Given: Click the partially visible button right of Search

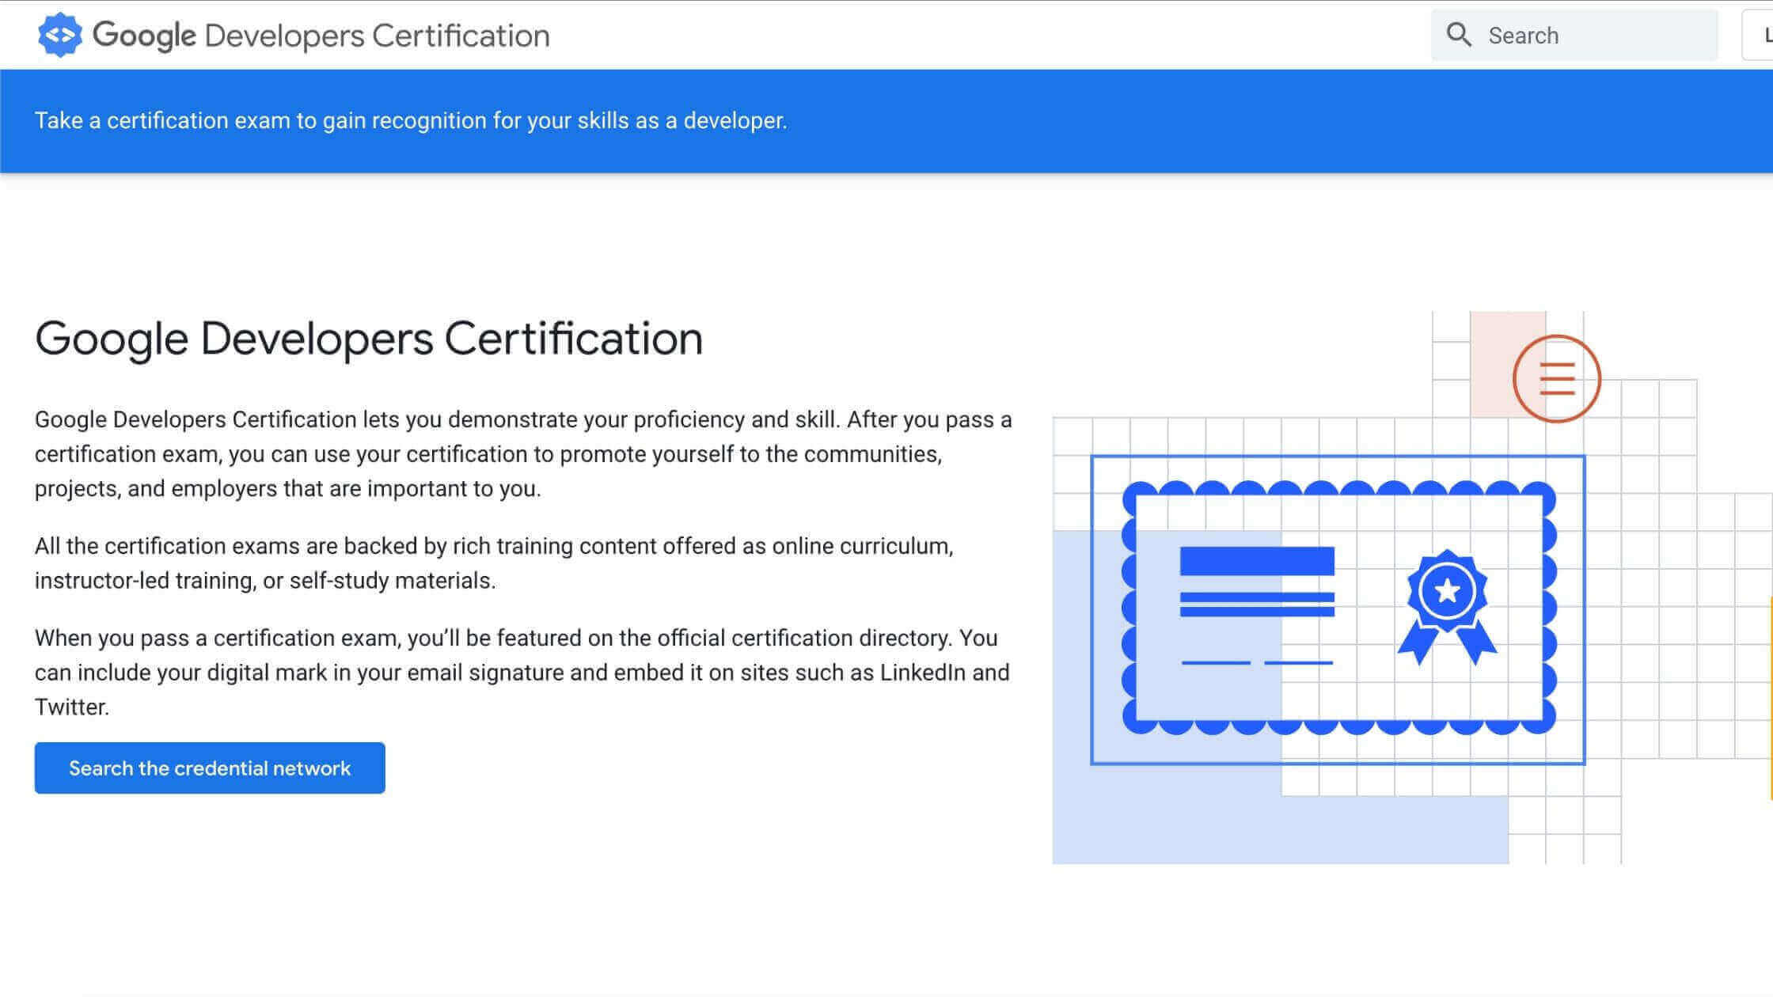Looking at the screenshot, I should pos(1758,35).
